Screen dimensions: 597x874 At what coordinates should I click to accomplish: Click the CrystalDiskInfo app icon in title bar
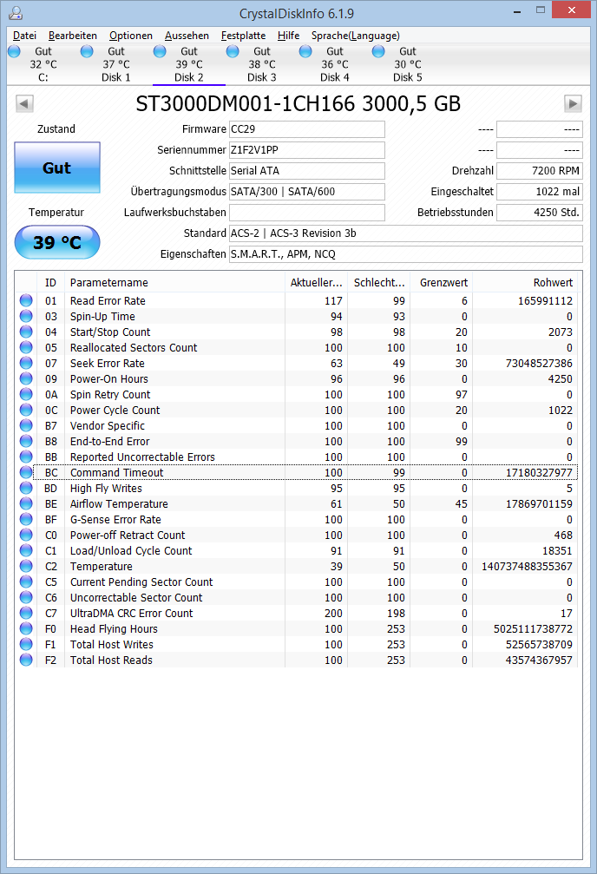[16, 13]
